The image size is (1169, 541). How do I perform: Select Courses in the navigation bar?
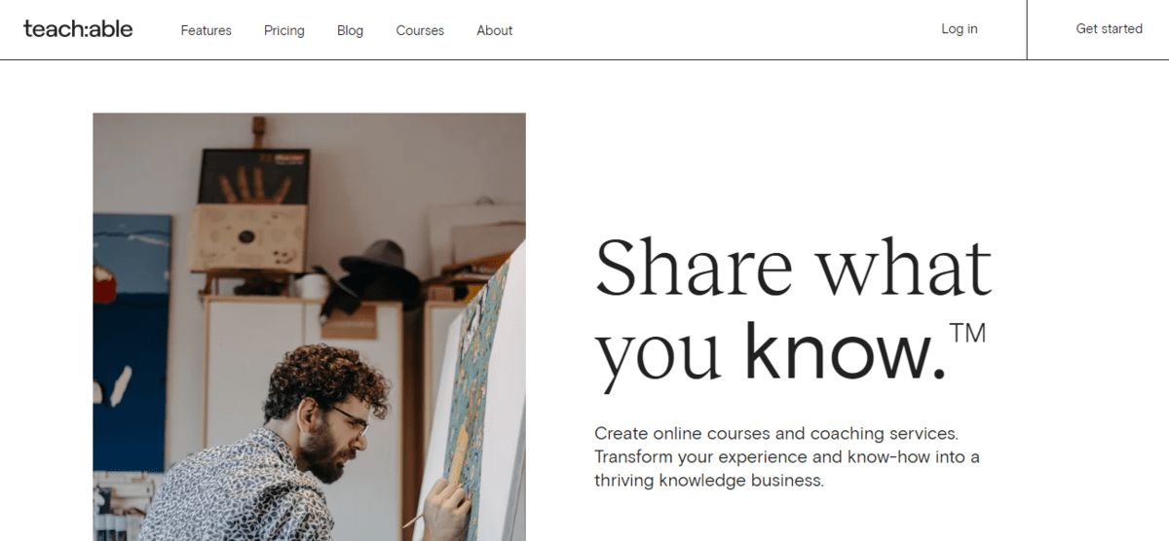[x=420, y=30]
